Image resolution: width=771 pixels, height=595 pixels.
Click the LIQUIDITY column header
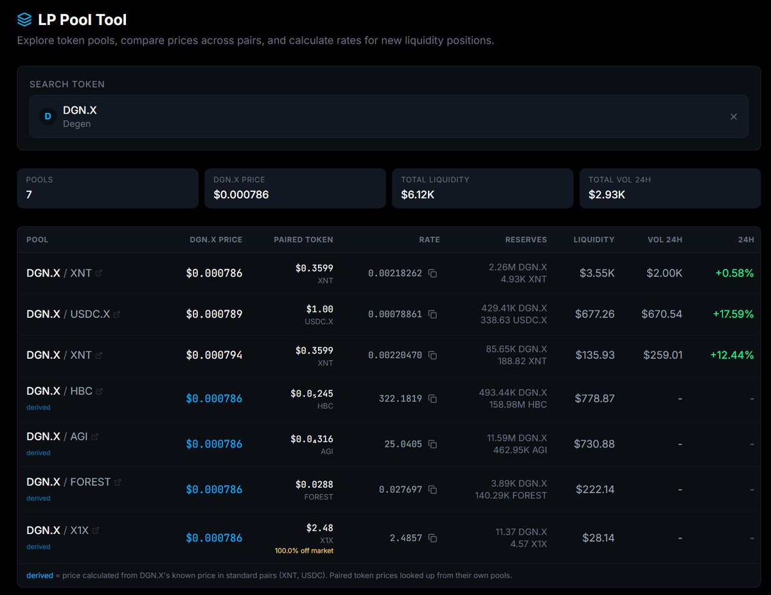[x=594, y=239]
